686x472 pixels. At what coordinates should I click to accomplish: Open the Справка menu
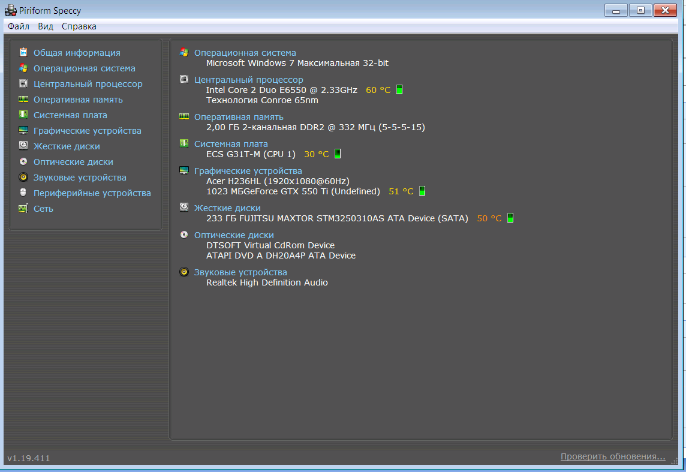[79, 26]
